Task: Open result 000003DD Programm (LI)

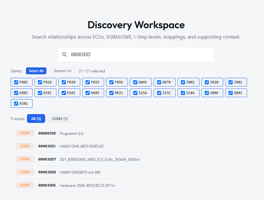Action: click(136, 133)
